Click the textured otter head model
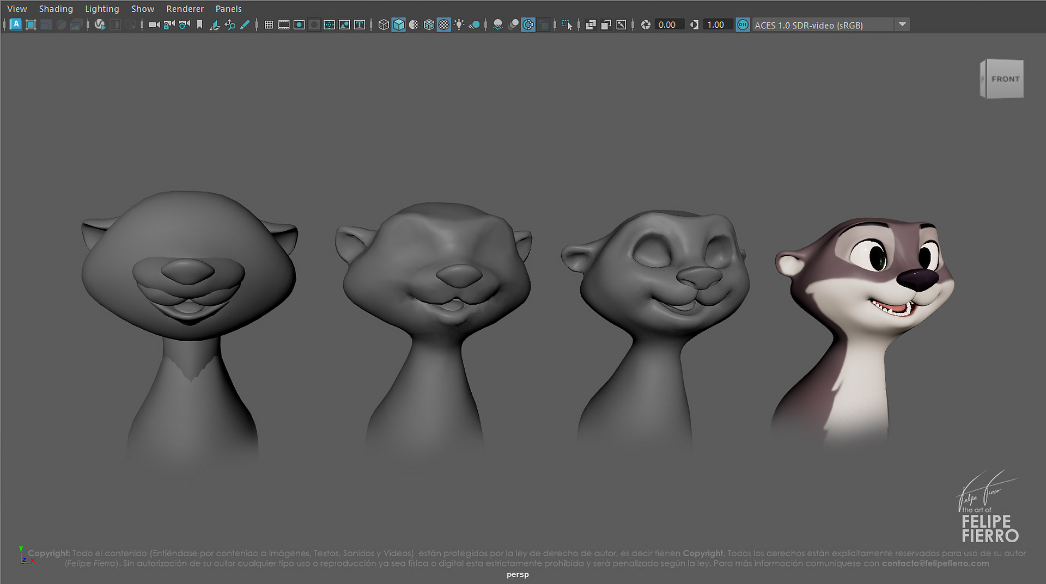Screen dimensions: 1046x584 coord(863,327)
